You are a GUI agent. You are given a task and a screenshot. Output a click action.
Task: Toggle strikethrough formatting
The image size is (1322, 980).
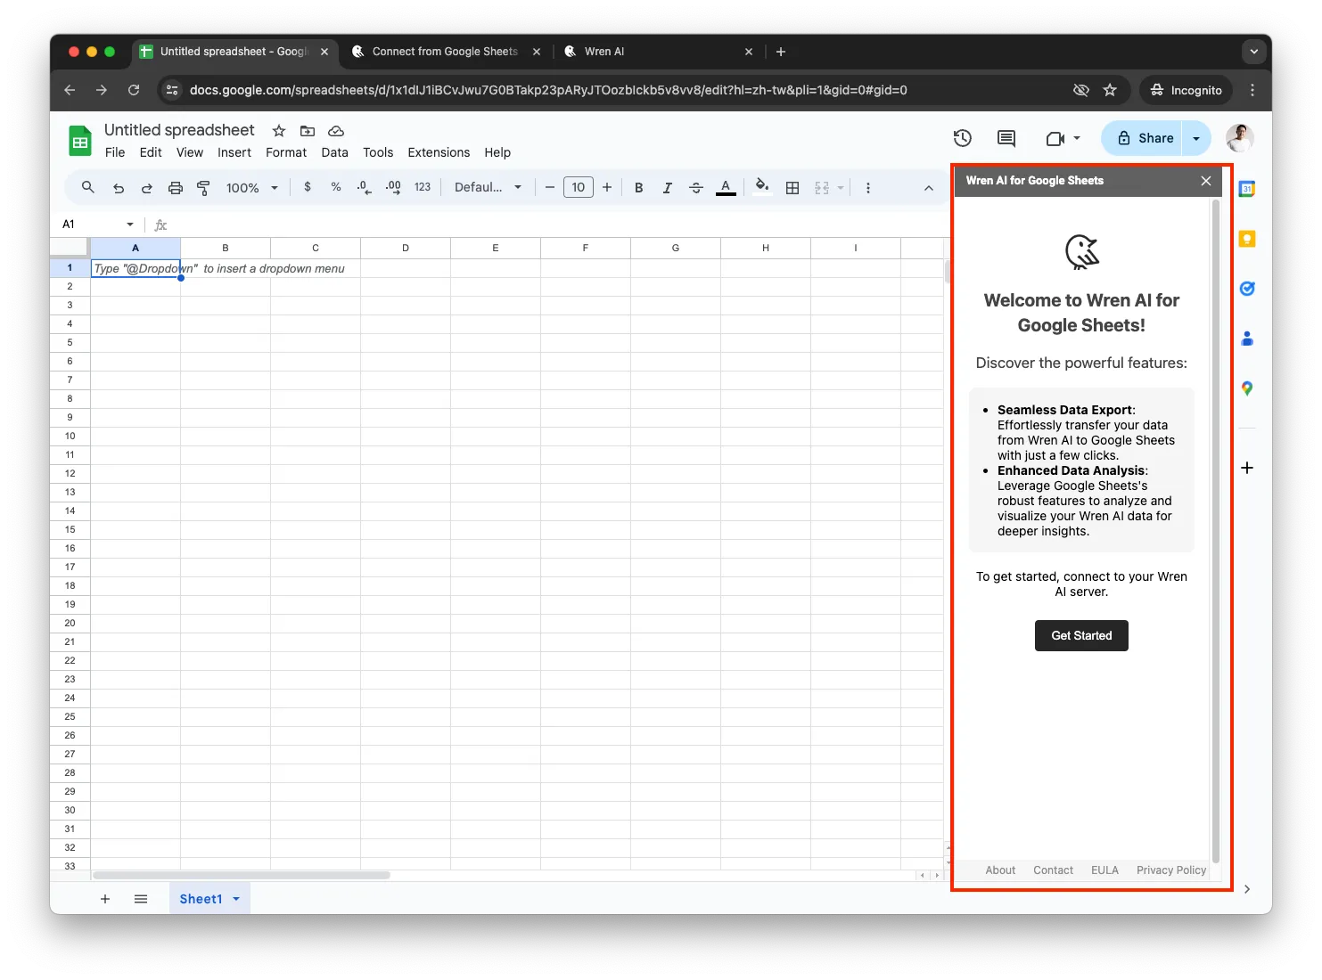(696, 188)
